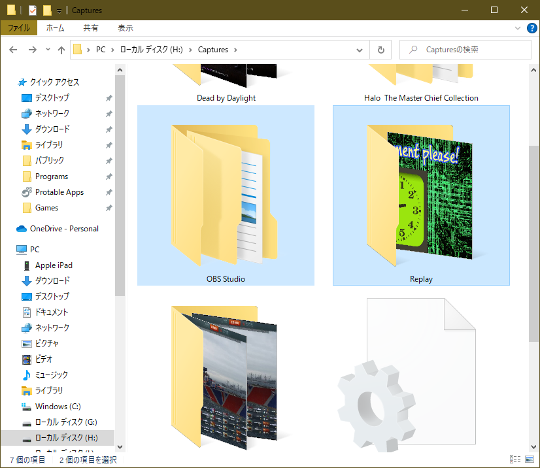Refresh the Captures folder view
This screenshot has width=540, height=468.
(x=380, y=50)
